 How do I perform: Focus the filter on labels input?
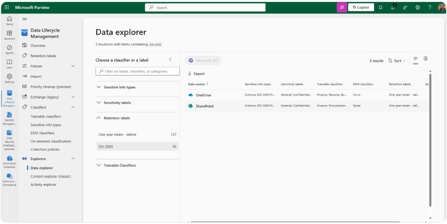(x=138, y=71)
